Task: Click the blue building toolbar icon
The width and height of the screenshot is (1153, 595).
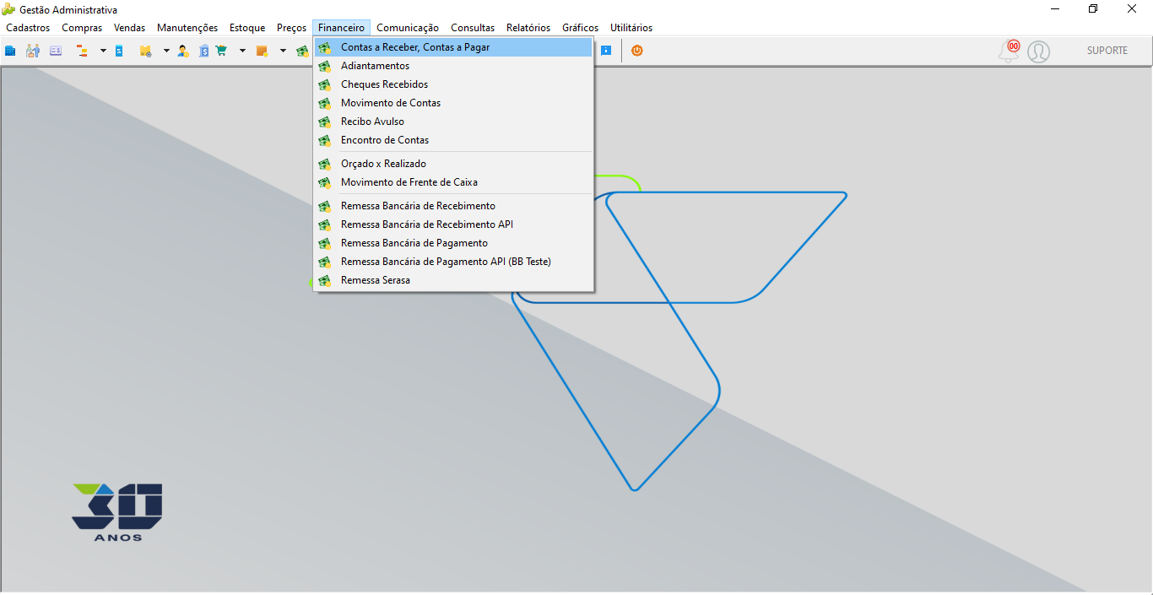Action: pos(10,51)
